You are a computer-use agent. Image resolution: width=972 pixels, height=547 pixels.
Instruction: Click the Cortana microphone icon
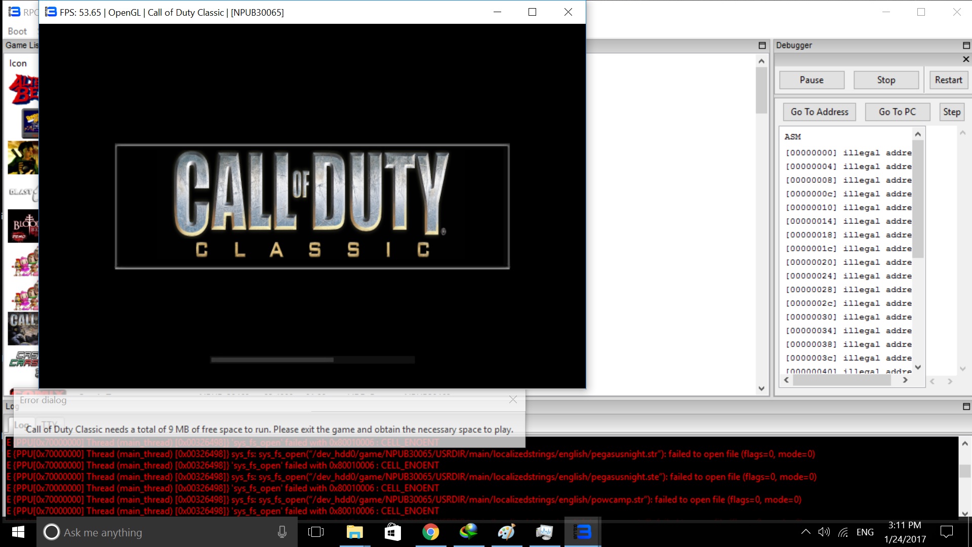pyautogui.click(x=282, y=532)
